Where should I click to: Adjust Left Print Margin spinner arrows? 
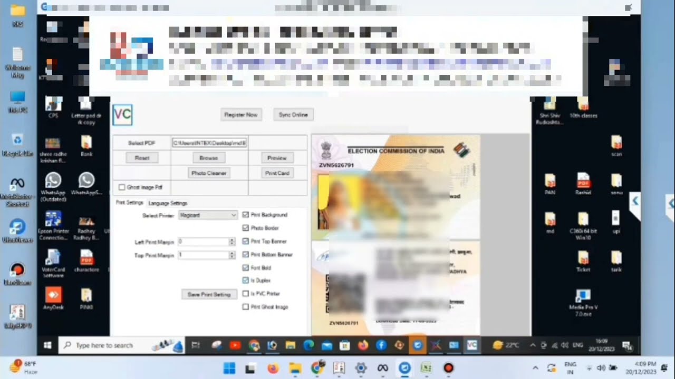click(x=232, y=242)
